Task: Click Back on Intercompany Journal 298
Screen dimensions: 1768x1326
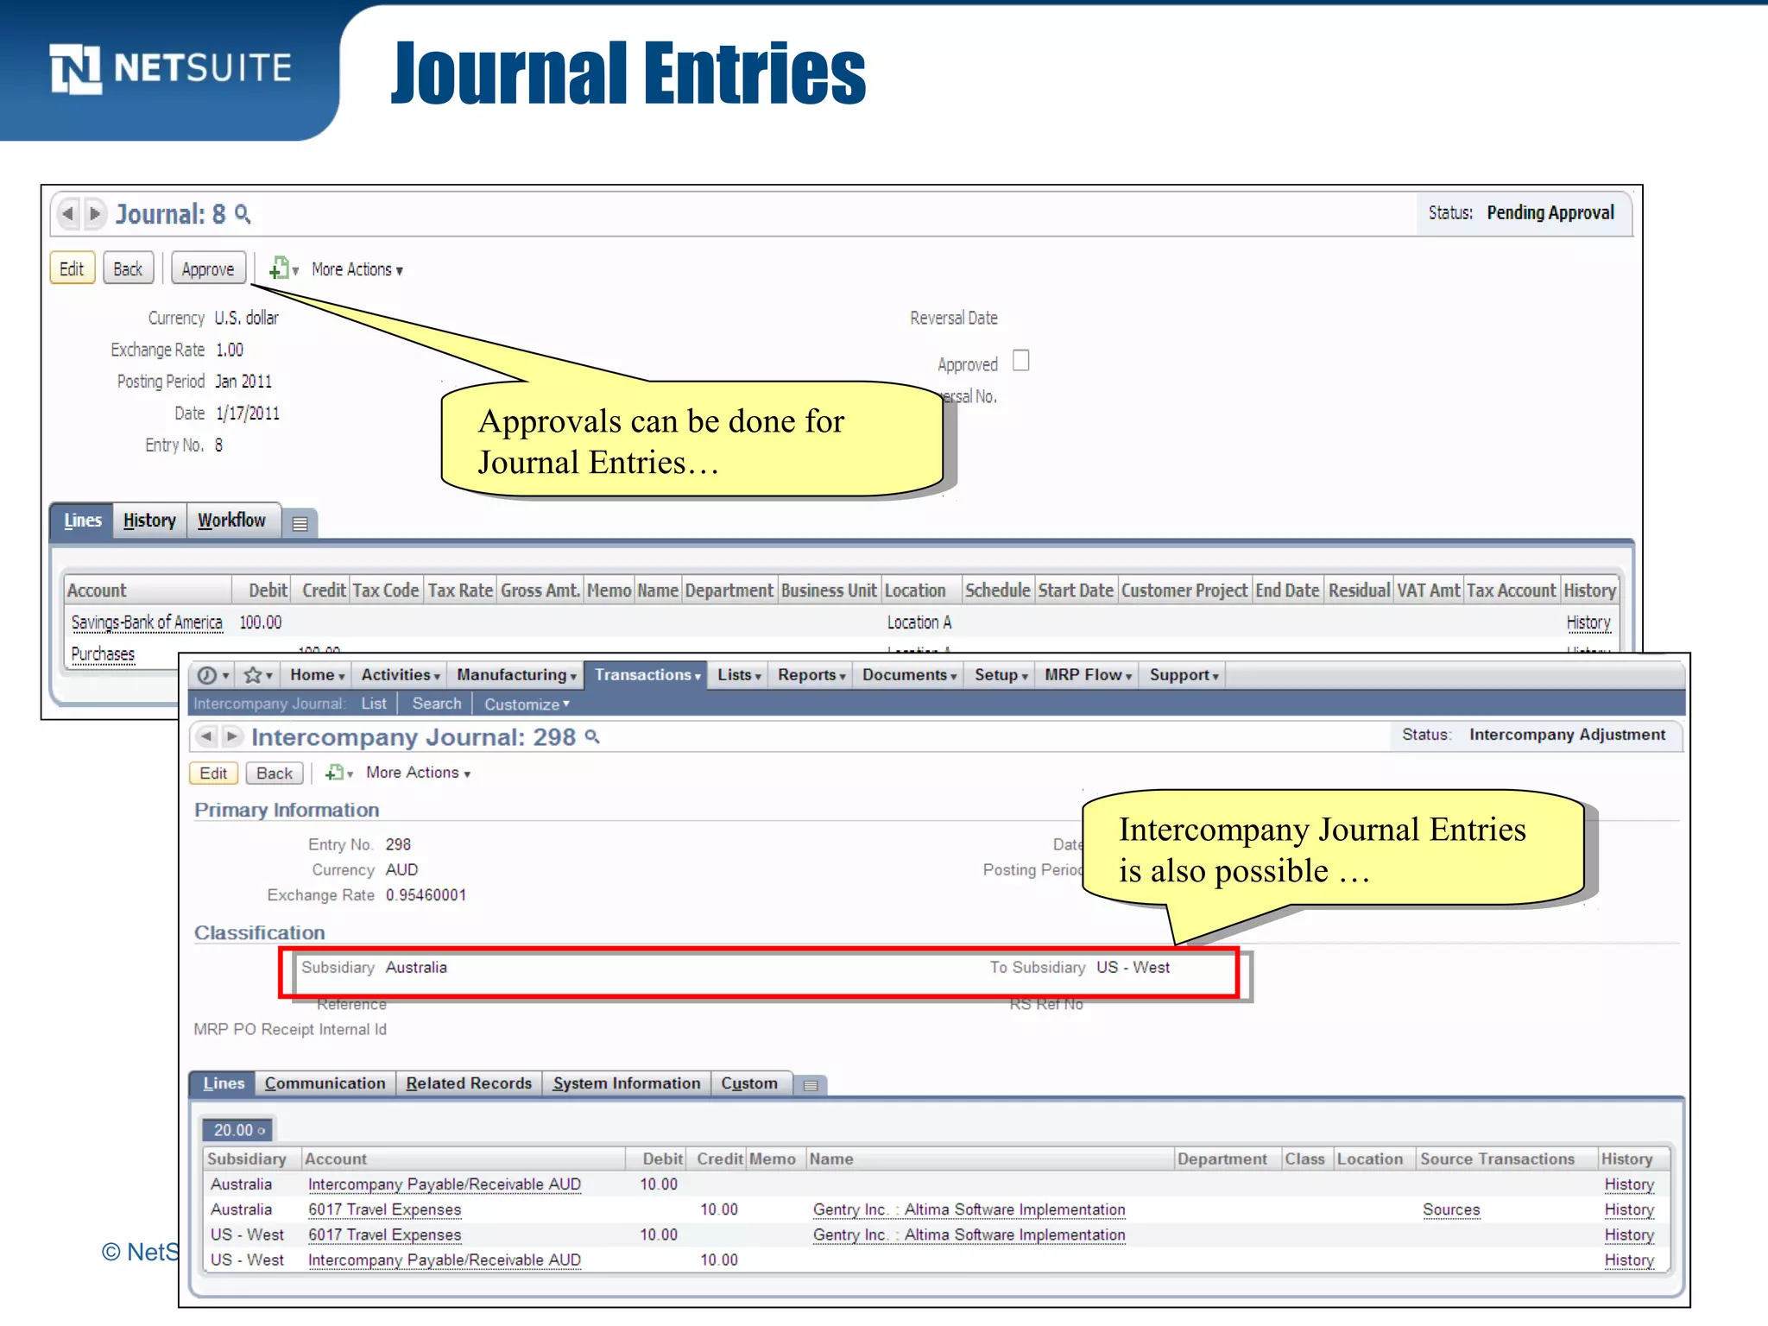Action: point(275,773)
